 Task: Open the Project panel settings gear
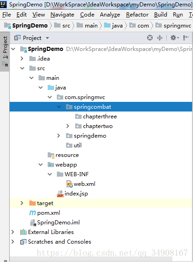coord(175,38)
